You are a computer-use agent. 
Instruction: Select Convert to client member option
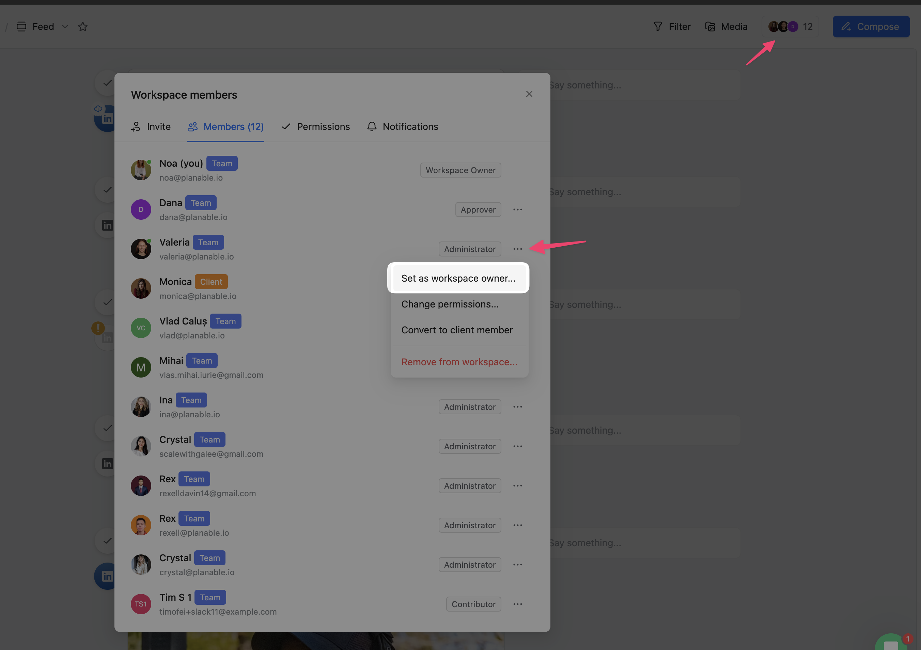(457, 330)
